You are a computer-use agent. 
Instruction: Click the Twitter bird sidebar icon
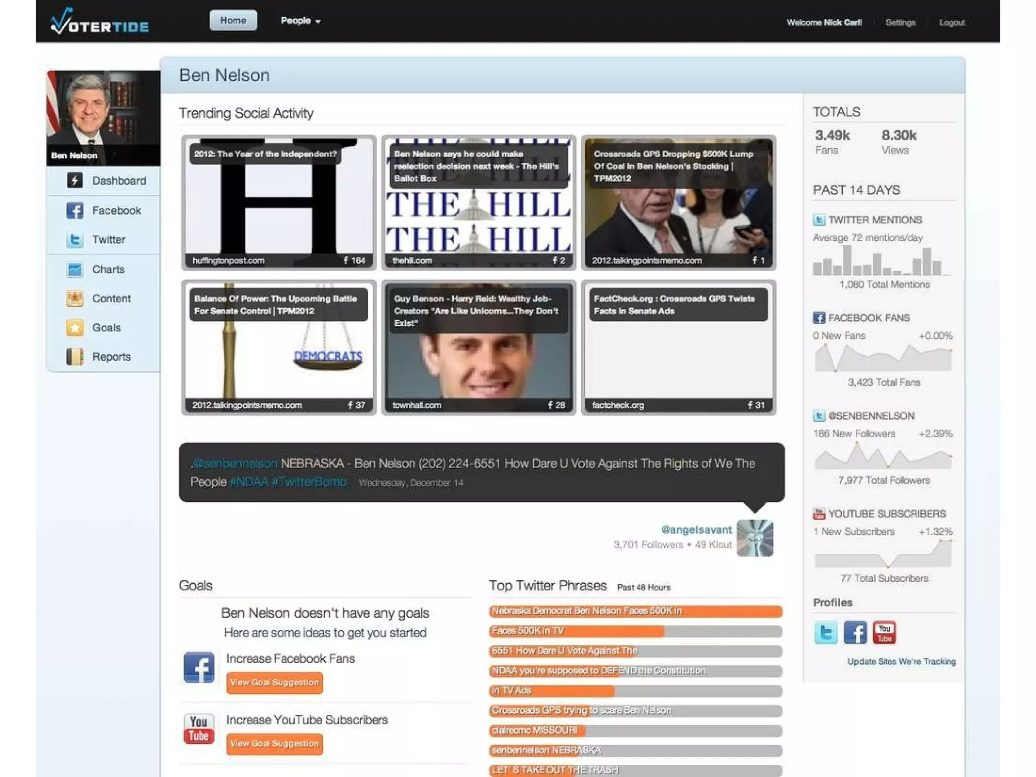click(75, 240)
